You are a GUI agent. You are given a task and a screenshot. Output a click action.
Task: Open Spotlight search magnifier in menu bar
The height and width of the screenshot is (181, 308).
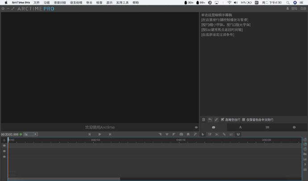288,3
